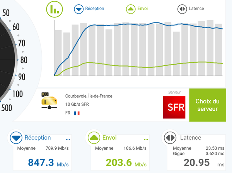Screen dimensions: 232x173
Task: Click the 10 Gb/s SFR text
Action: [77, 104]
